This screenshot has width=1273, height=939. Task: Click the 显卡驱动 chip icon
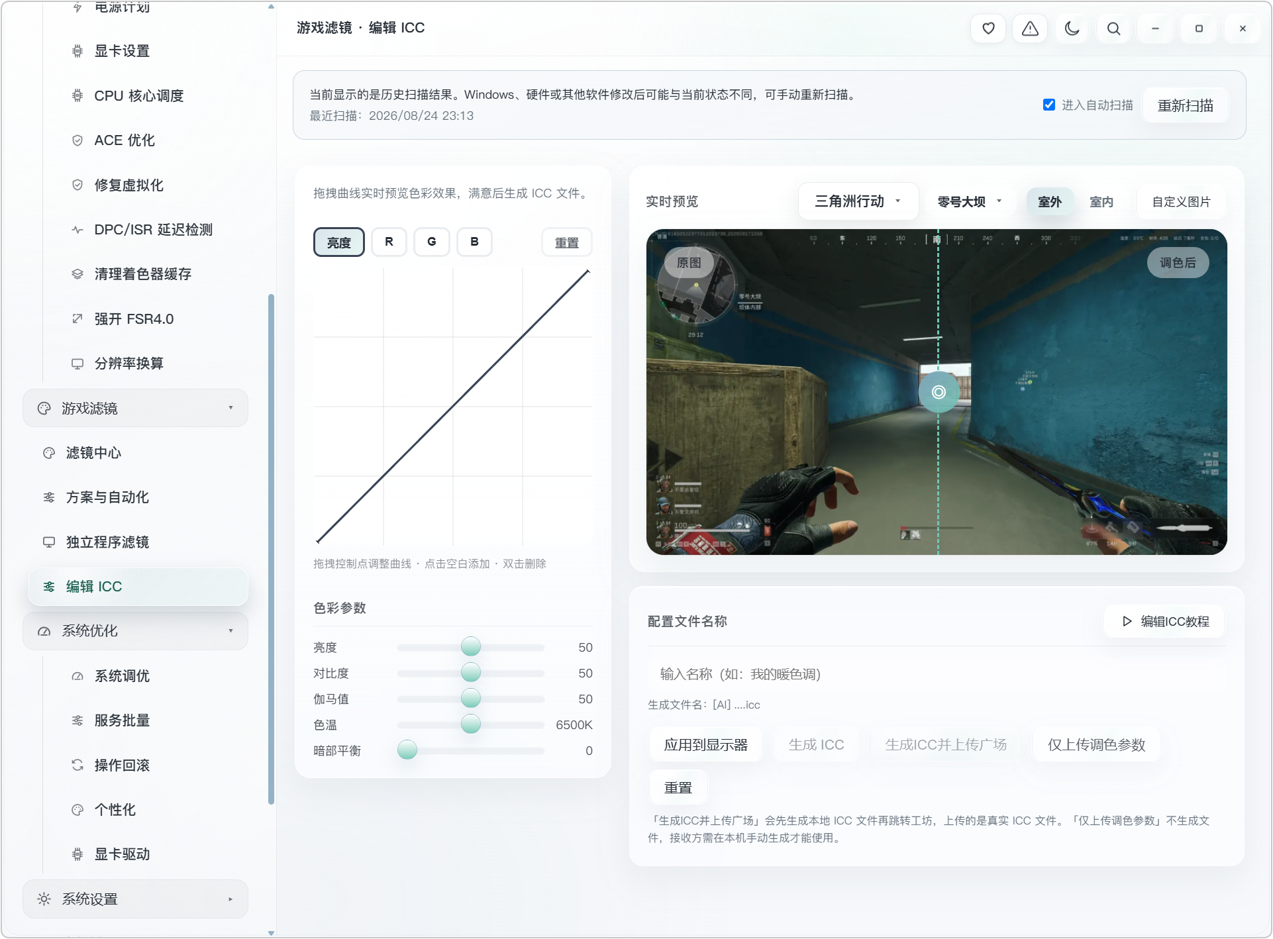point(77,854)
